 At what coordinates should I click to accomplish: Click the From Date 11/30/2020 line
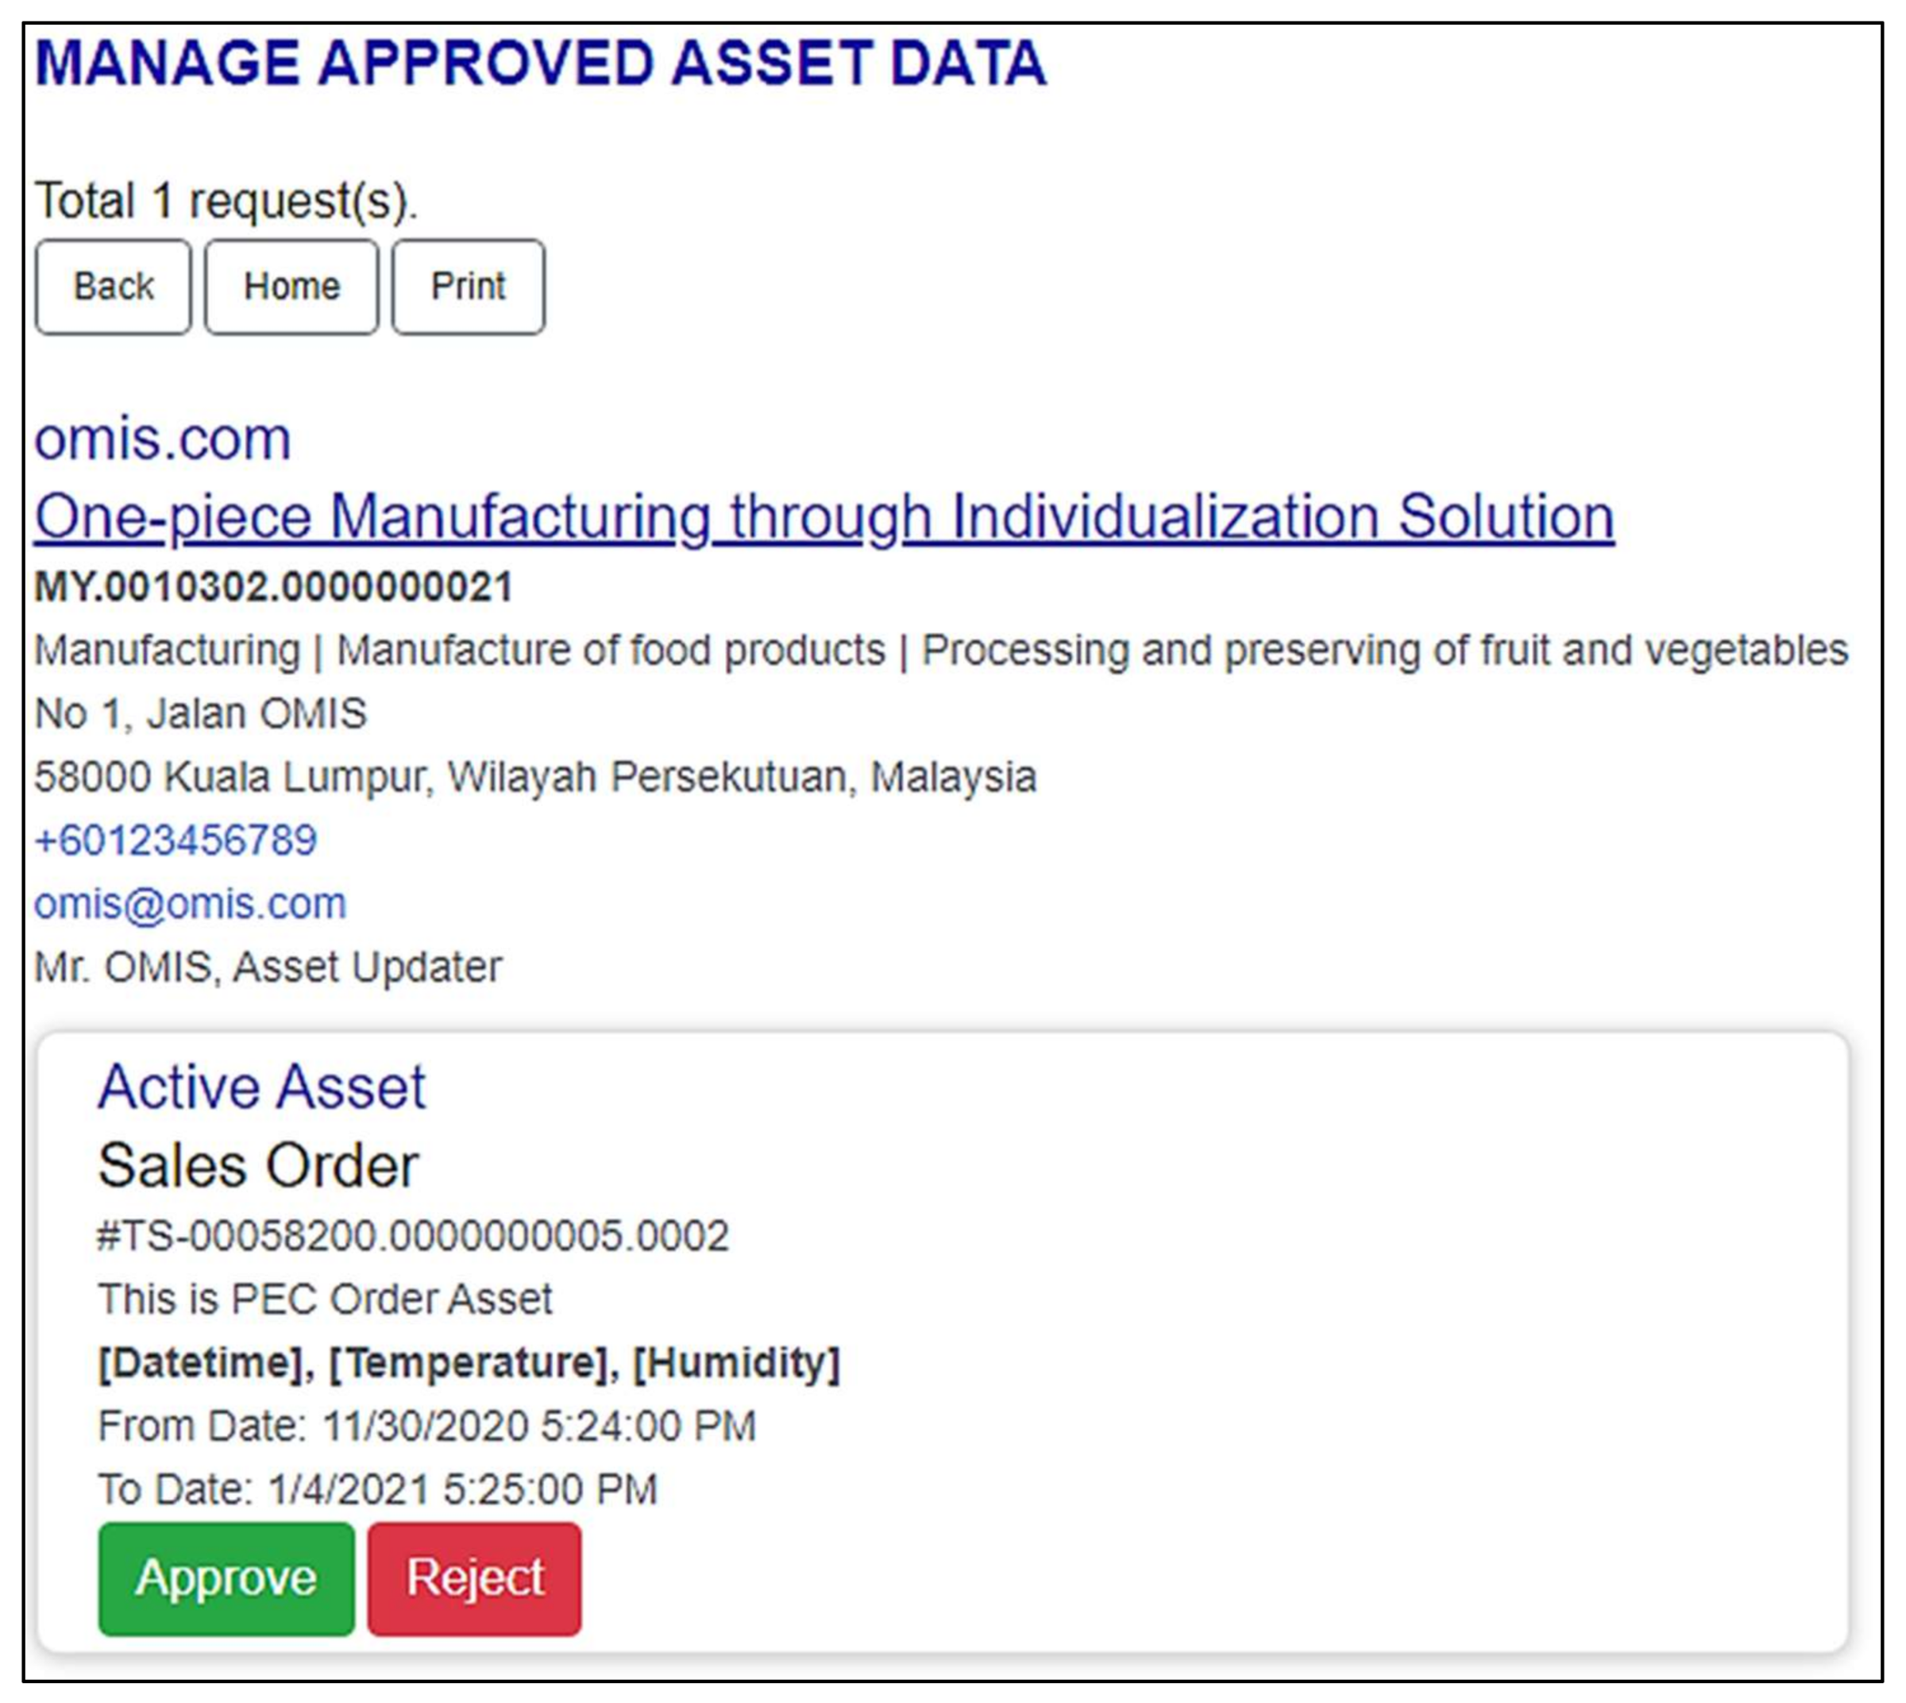426,1426
